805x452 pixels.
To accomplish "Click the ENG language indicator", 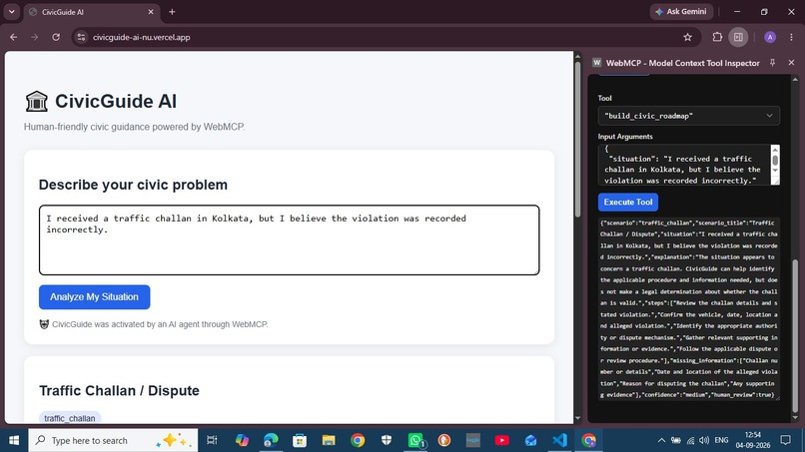I will 721,440.
